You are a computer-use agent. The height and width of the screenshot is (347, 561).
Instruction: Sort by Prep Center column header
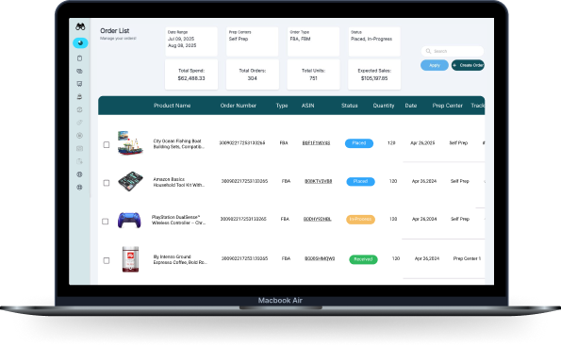447,106
